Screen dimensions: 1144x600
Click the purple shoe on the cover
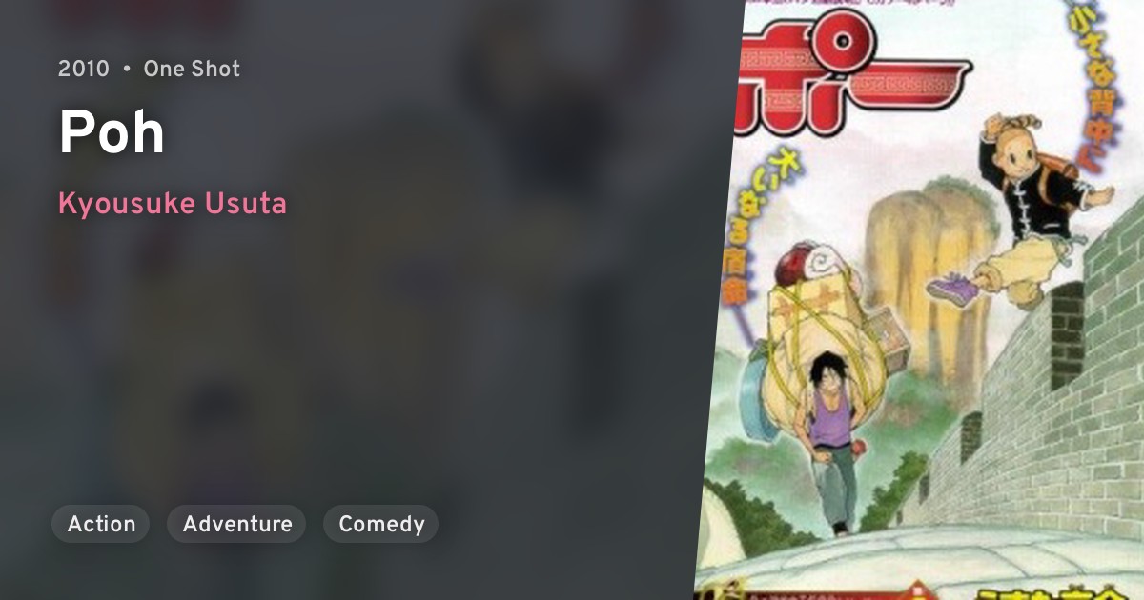pos(953,288)
